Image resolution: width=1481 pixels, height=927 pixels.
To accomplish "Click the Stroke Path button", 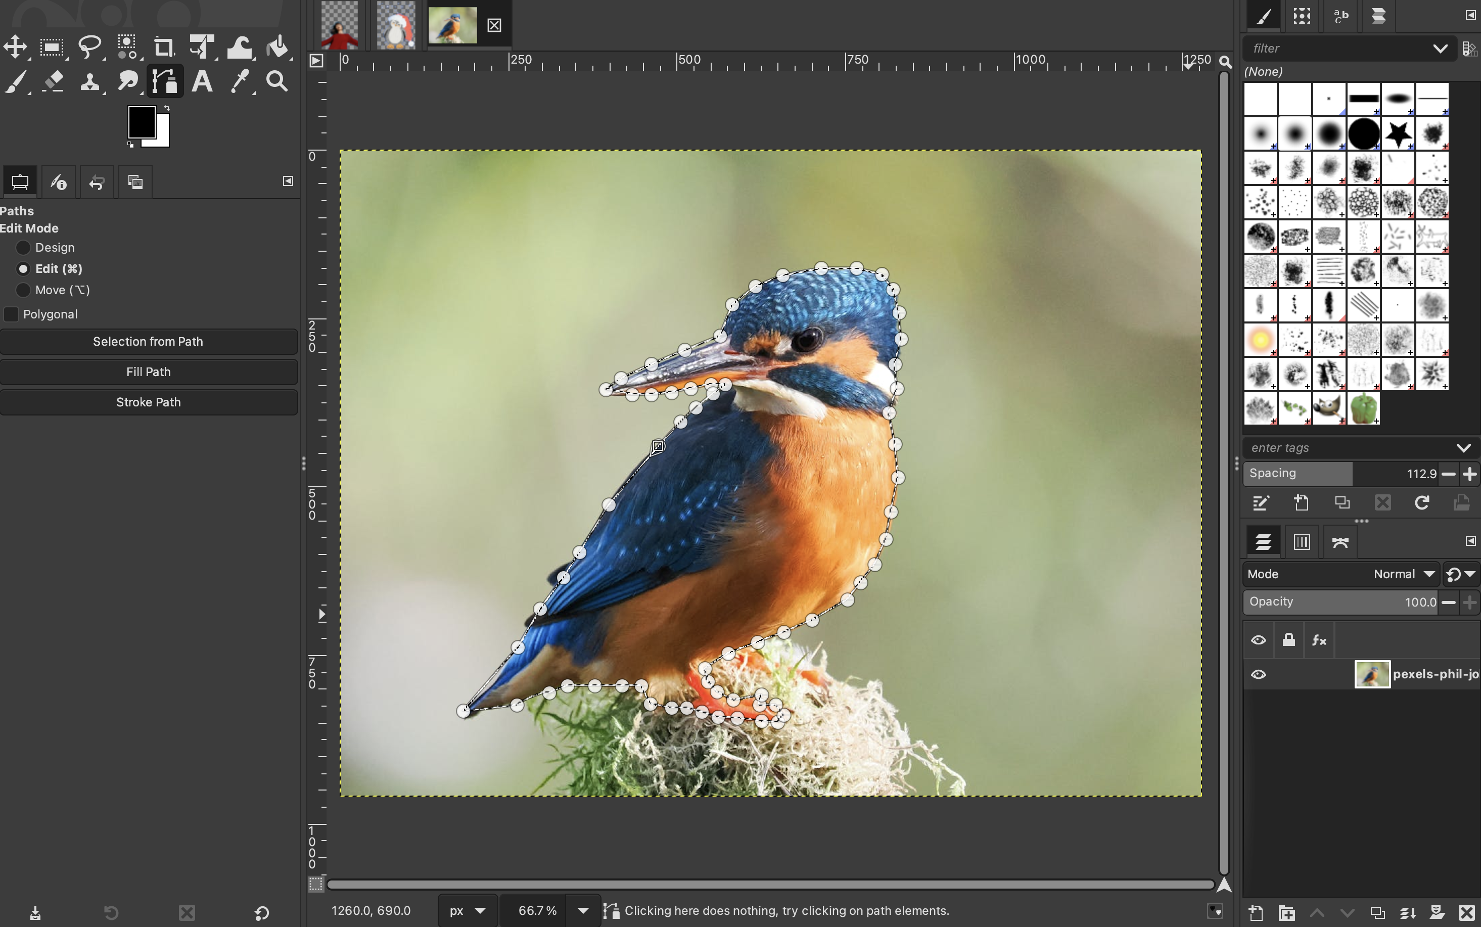I will coord(148,402).
